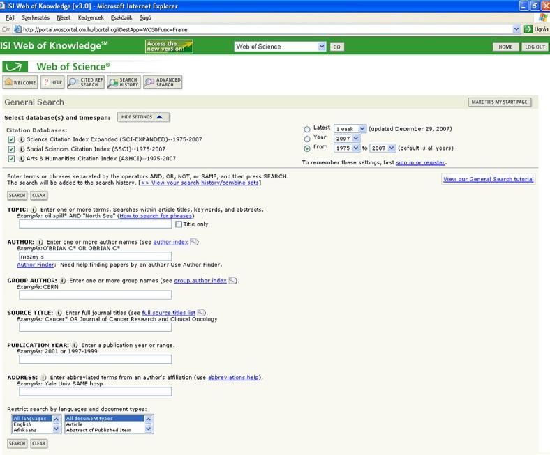Uncheck Arts & Humanities Citation Index database
Viewport: 550px width, 455px height.
click(12, 159)
